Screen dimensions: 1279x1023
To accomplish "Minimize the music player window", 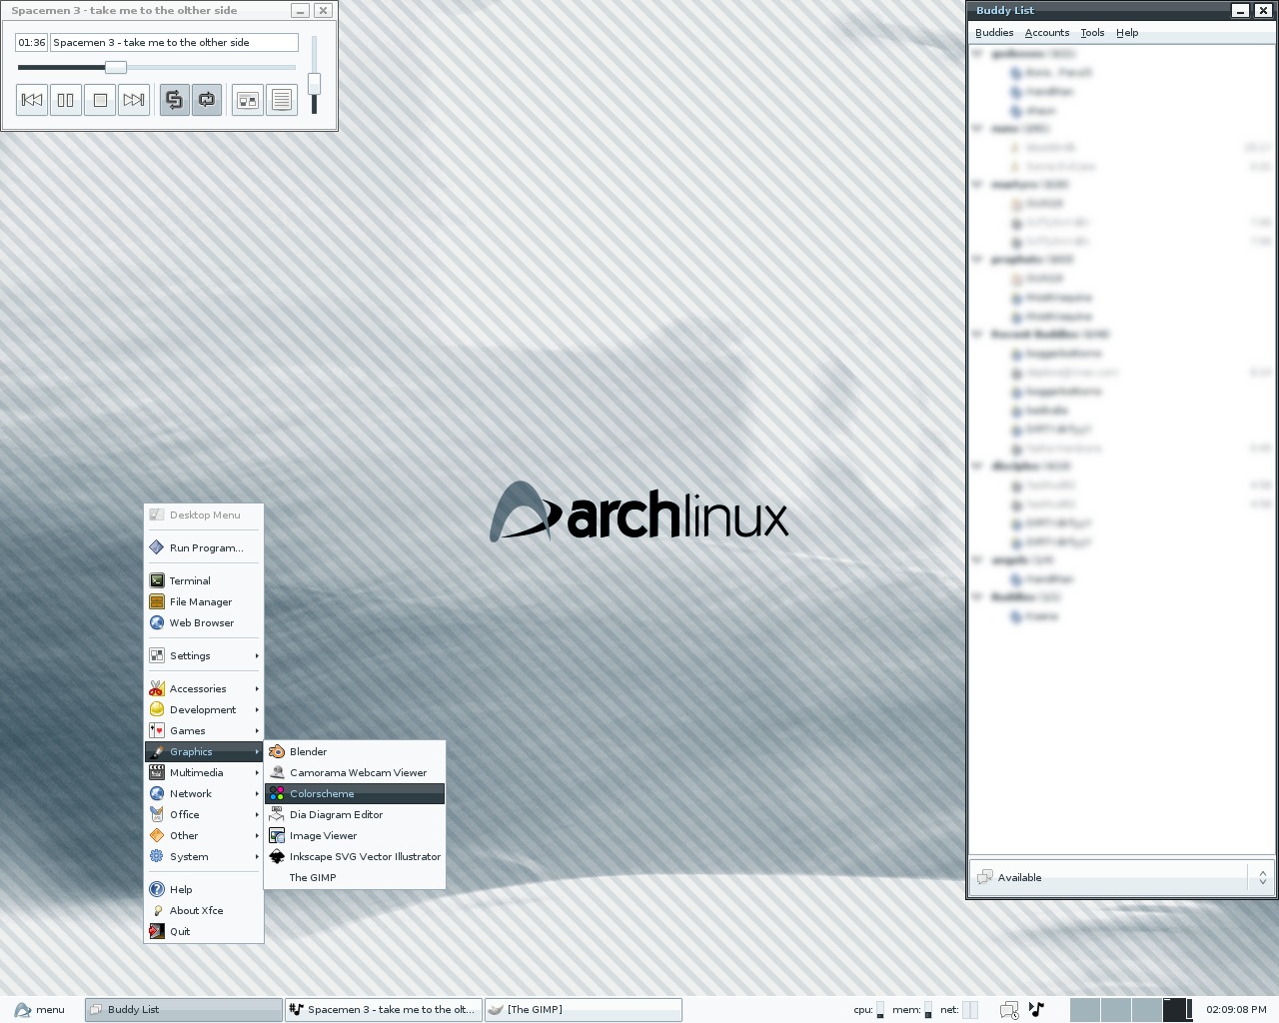I will click(x=300, y=10).
